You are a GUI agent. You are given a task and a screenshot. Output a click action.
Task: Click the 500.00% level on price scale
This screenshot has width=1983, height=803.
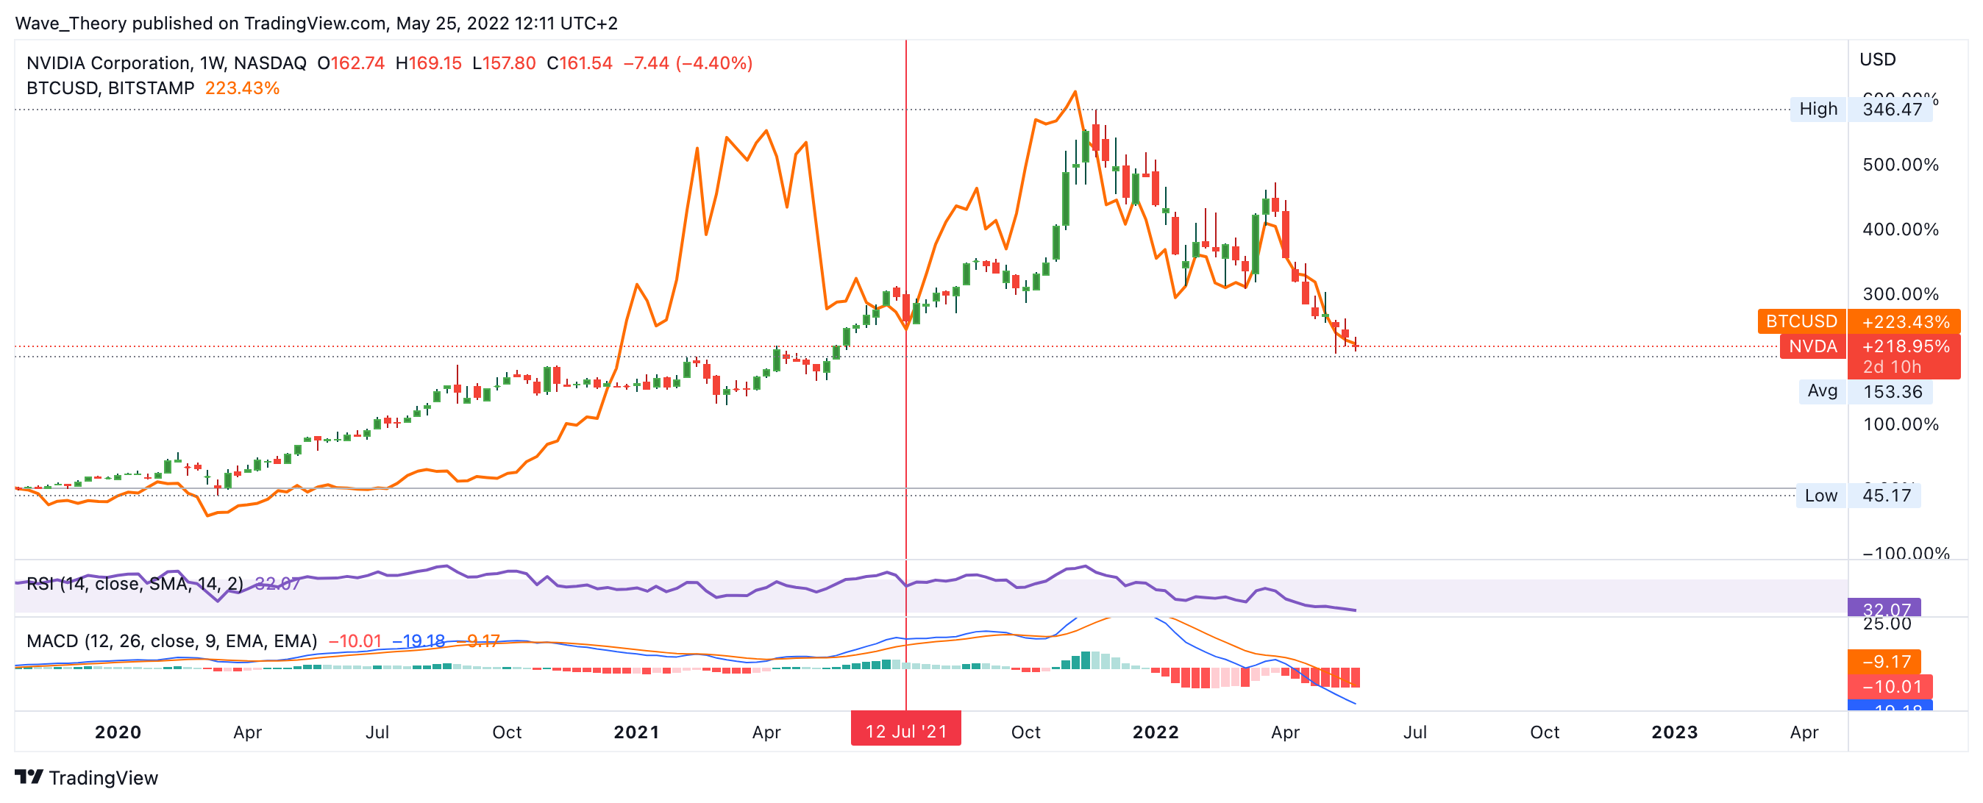click(1900, 165)
